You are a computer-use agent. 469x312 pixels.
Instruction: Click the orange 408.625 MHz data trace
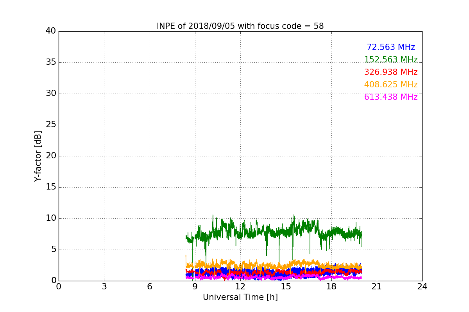click(274, 266)
